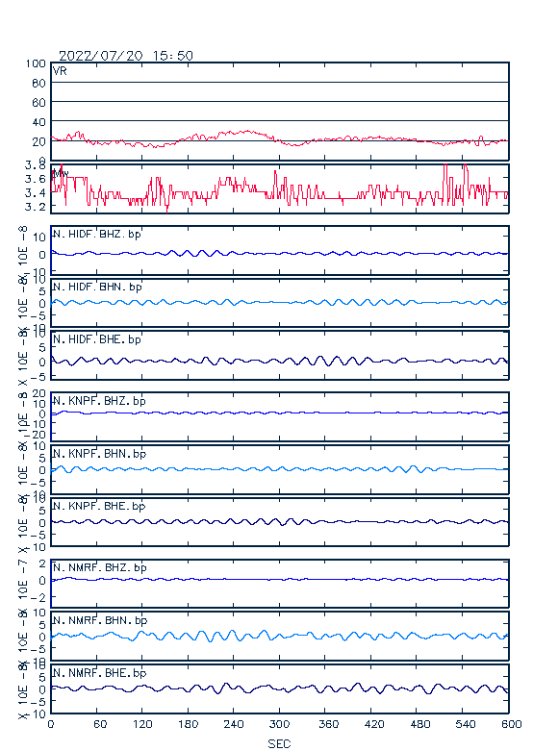The height and width of the screenshot is (751, 533).
Task: Click the 300 tick on the time axis
Action: coord(279,724)
